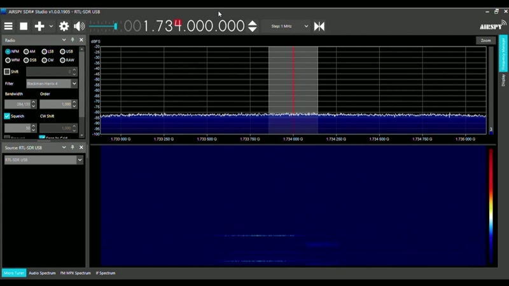Switch to Audio Spectrum tab
The image size is (509, 286).
point(42,273)
